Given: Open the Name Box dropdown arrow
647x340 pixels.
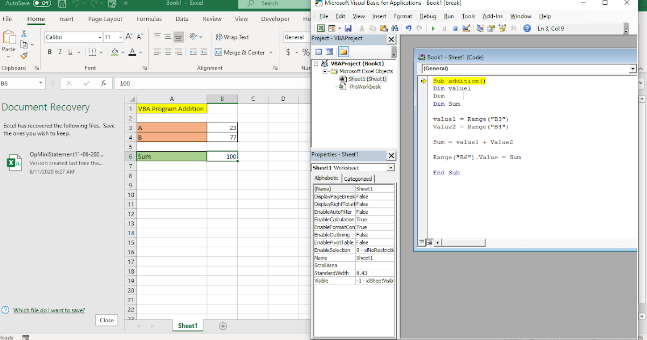Looking at the screenshot, I should (41, 84).
